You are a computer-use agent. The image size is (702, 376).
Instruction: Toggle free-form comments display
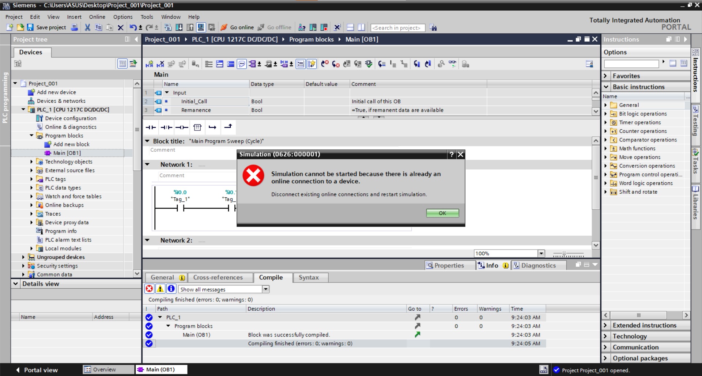(x=242, y=64)
